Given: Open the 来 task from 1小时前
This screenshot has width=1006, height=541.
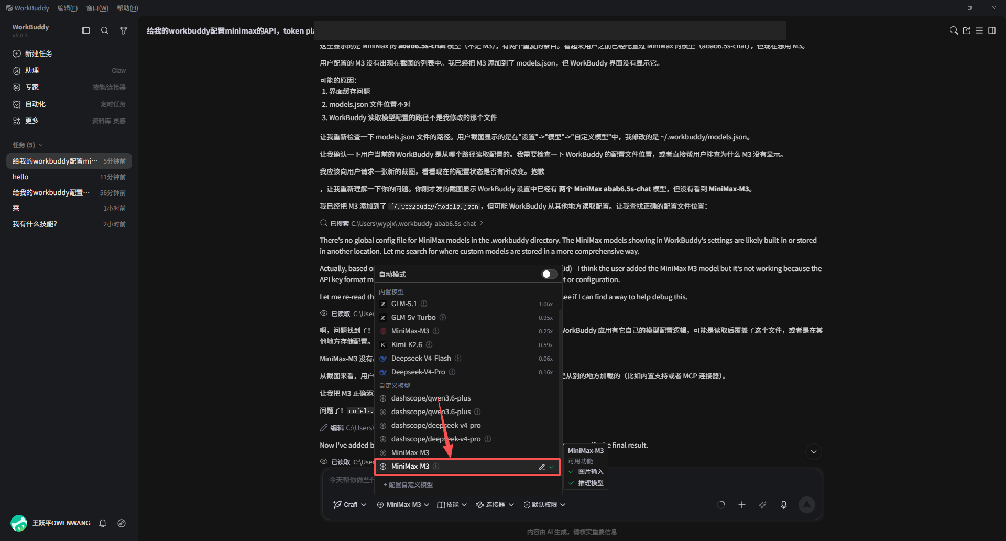Looking at the screenshot, I should 69,208.
